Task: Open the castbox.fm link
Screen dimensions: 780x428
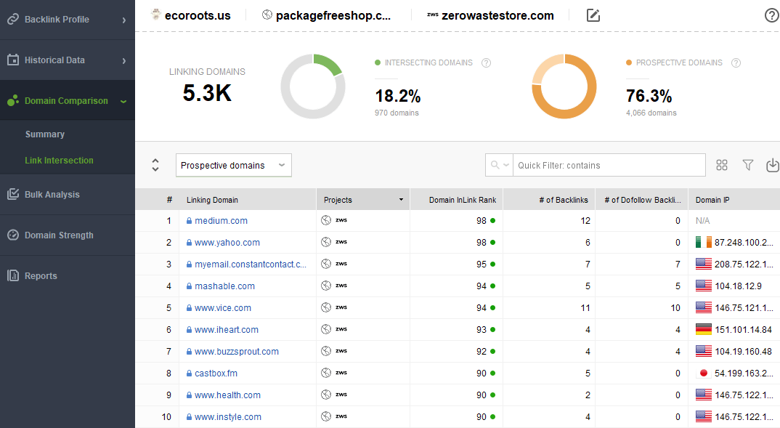Action: tap(216, 374)
